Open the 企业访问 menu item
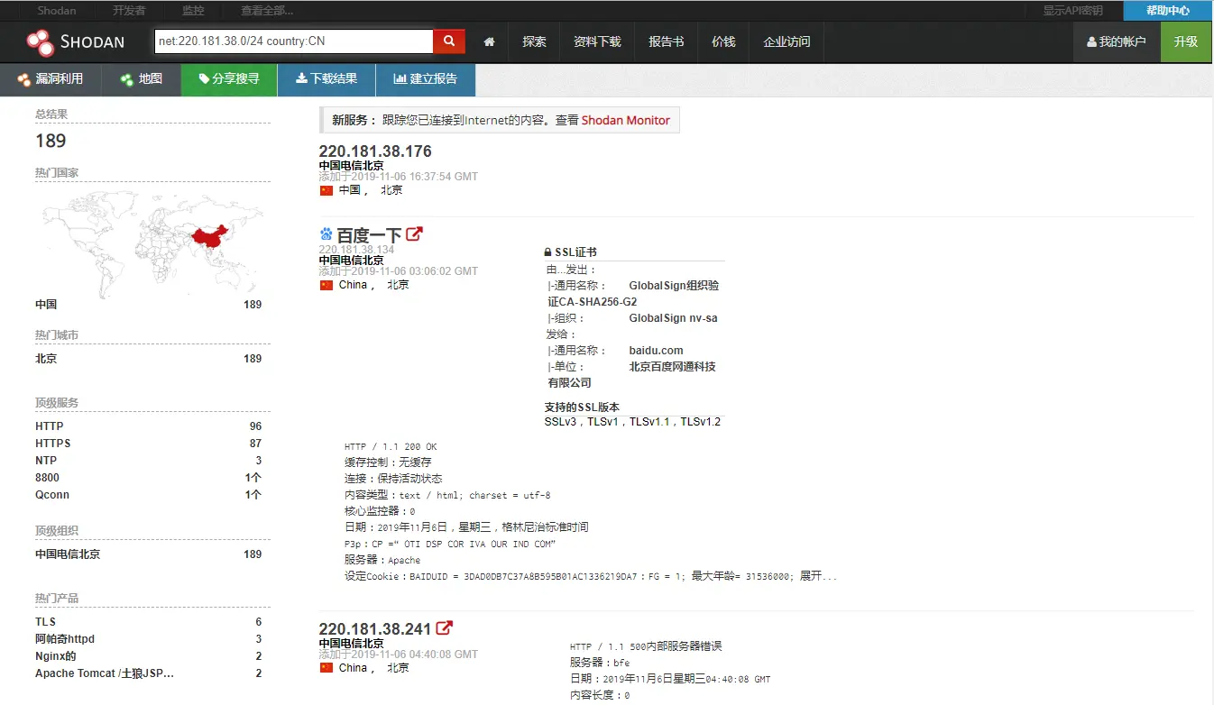 (786, 42)
